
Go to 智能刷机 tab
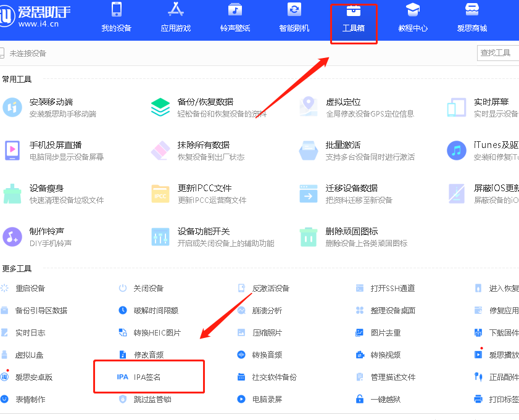click(x=294, y=17)
